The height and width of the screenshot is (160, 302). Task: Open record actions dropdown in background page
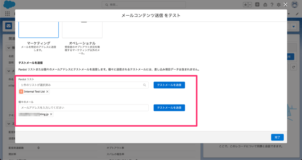[293, 27]
